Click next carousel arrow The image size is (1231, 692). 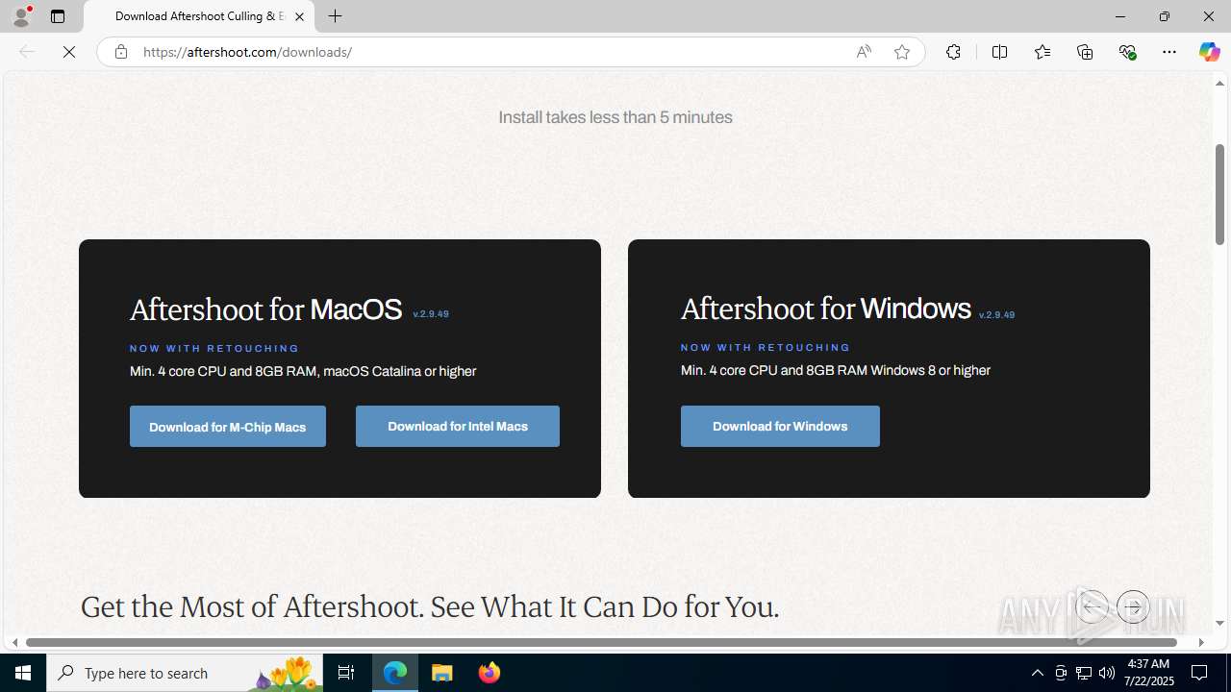[1133, 606]
